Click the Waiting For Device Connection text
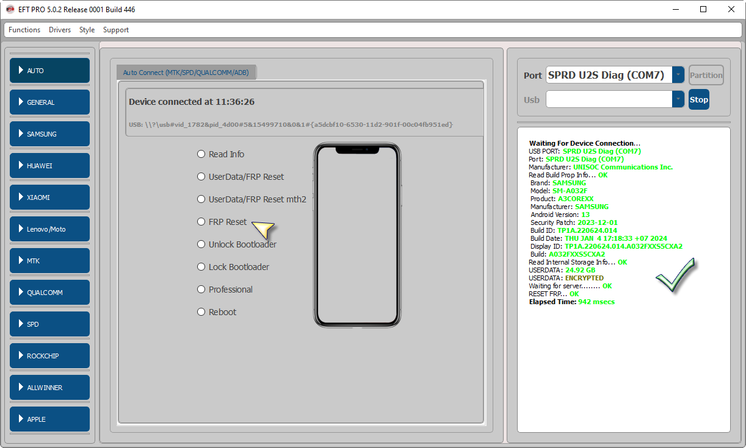 [585, 143]
